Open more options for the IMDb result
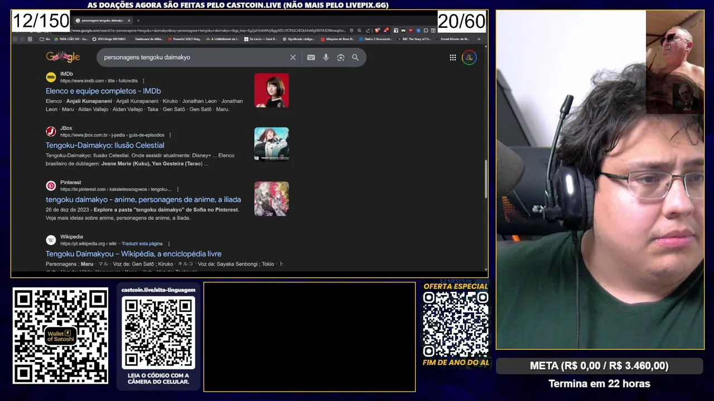This screenshot has width=714, height=401. (x=143, y=81)
